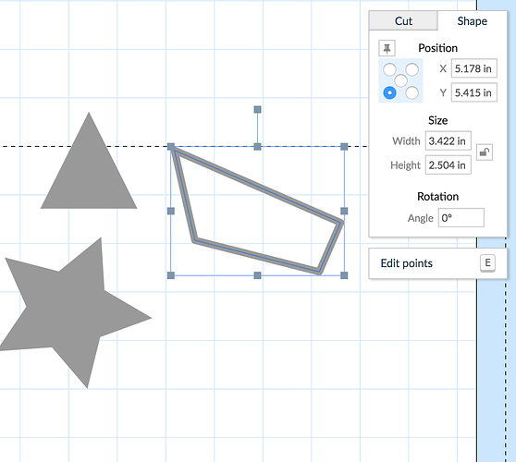This screenshot has height=462, width=516.
Task: Select the bottom-right anchor radio button
Action: tap(412, 92)
